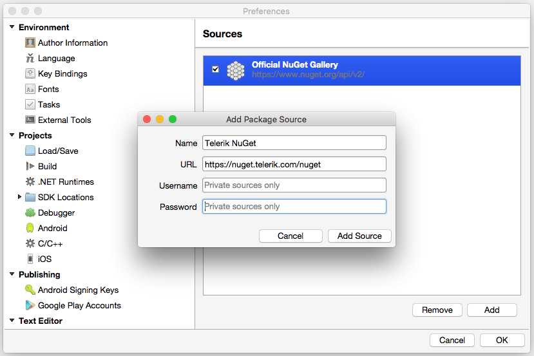Cancel the Add Package Source dialog
The width and height of the screenshot is (534, 356).
(x=291, y=236)
